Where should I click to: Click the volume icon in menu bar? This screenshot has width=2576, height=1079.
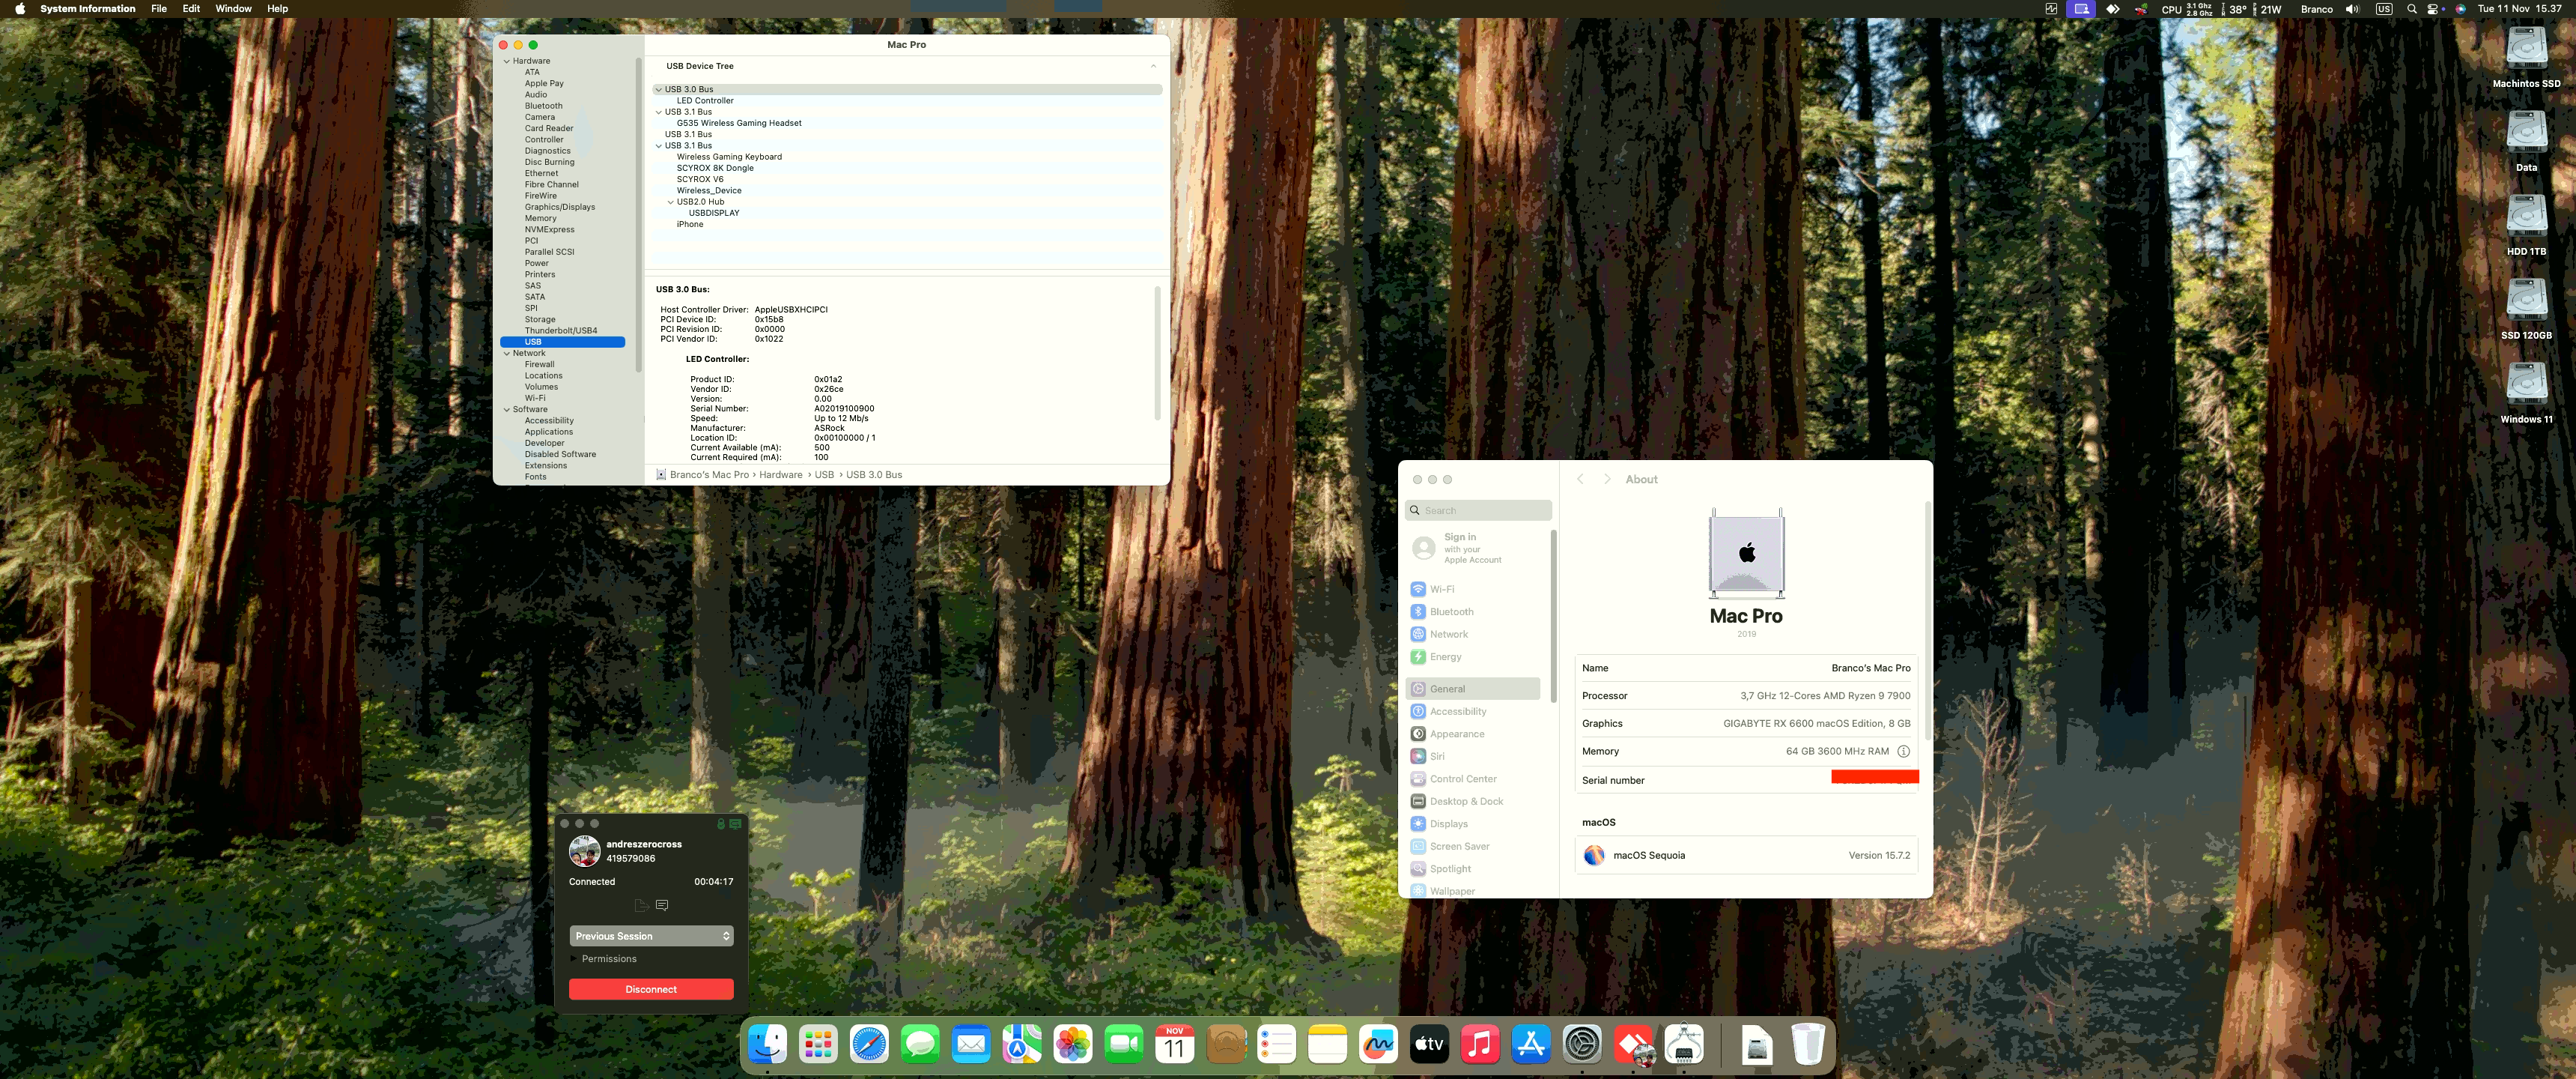(x=2352, y=9)
